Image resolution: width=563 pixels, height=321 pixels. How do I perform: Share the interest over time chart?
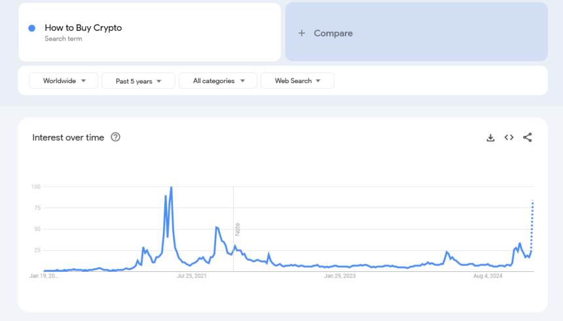pos(528,137)
